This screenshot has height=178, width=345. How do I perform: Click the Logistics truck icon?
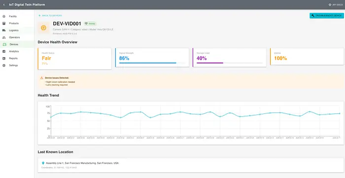tap(4, 31)
